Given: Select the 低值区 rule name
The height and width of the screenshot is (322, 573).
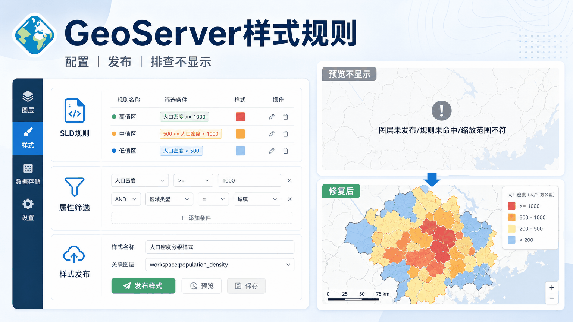Looking at the screenshot, I should click(128, 151).
